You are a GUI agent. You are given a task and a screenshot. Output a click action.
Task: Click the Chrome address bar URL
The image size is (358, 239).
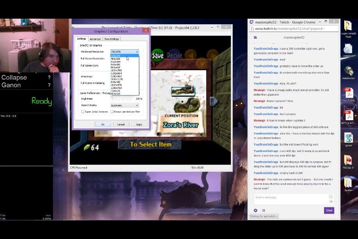click(289, 29)
